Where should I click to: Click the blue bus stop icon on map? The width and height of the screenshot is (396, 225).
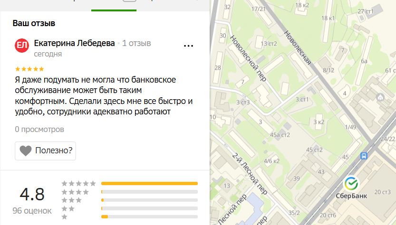(x=364, y=156)
